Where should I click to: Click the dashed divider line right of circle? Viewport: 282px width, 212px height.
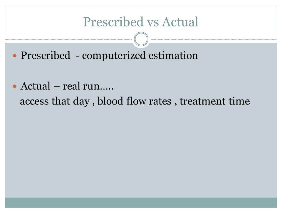[214, 39]
